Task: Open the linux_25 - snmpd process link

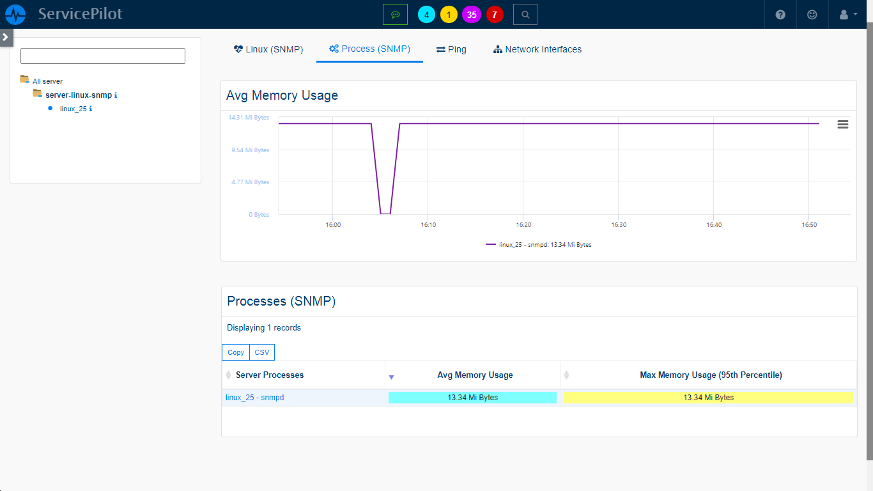Action: tap(255, 398)
